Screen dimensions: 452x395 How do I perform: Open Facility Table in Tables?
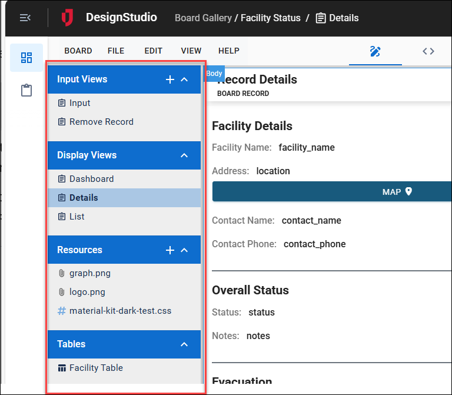(x=96, y=368)
